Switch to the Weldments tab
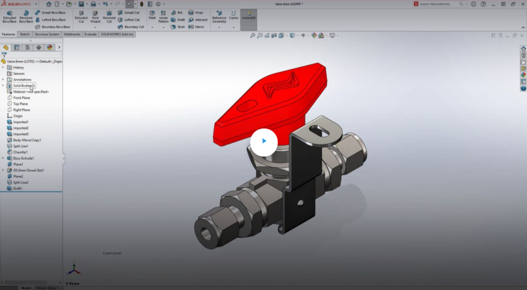The width and height of the screenshot is (527, 290). coord(72,34)
